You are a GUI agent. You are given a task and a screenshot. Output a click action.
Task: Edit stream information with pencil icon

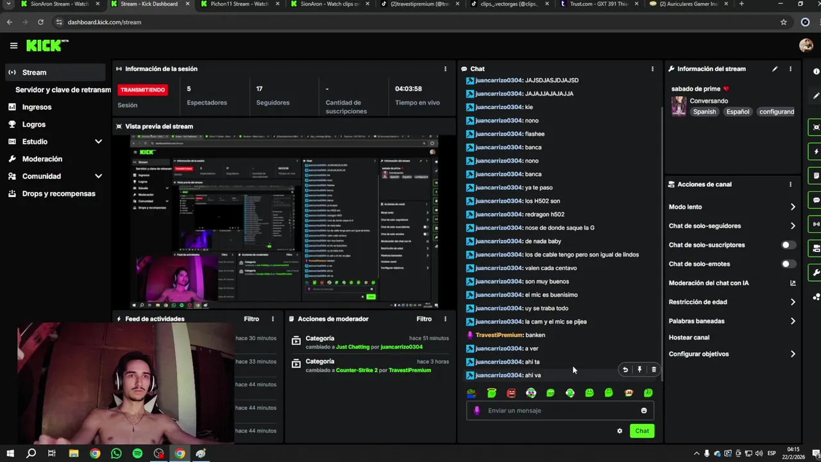(775, 69)
